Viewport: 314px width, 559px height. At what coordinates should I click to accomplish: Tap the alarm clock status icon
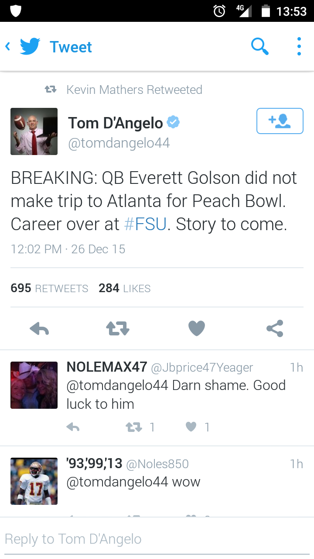(219, 11)
